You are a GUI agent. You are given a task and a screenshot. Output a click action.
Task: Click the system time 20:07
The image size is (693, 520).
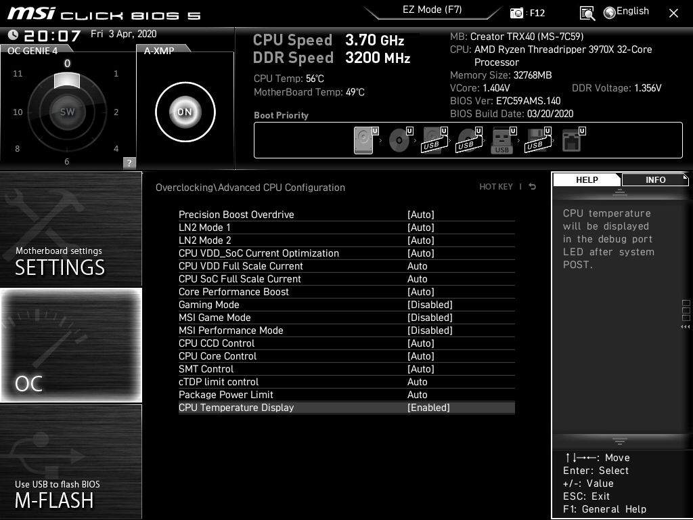(x=52, y=35)
